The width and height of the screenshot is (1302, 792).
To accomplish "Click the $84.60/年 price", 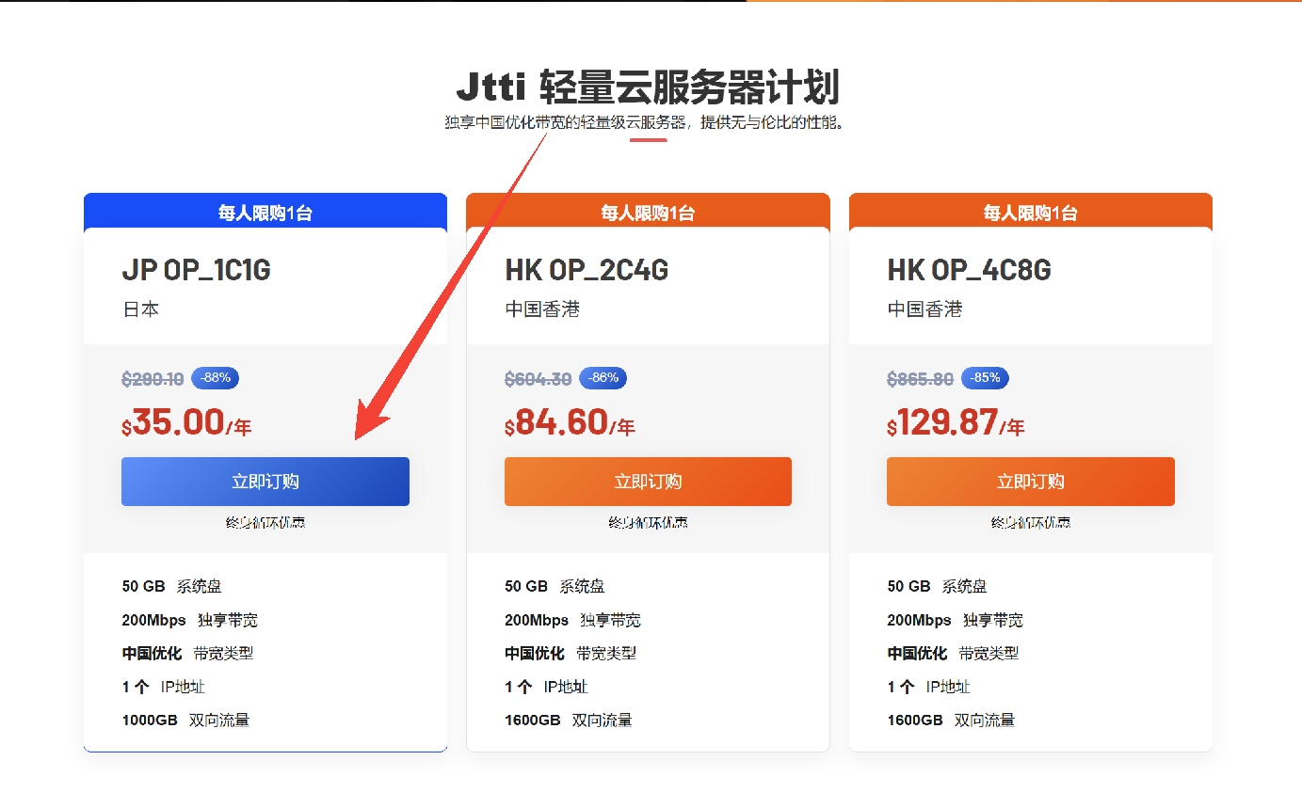I will pyautogui.click(x=570, y=423).
